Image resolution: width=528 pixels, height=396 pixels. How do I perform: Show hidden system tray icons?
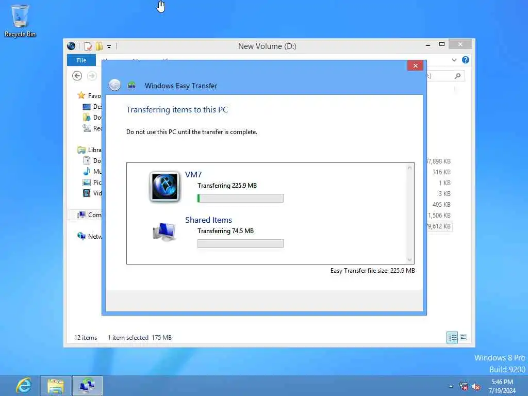click(451, 387)
